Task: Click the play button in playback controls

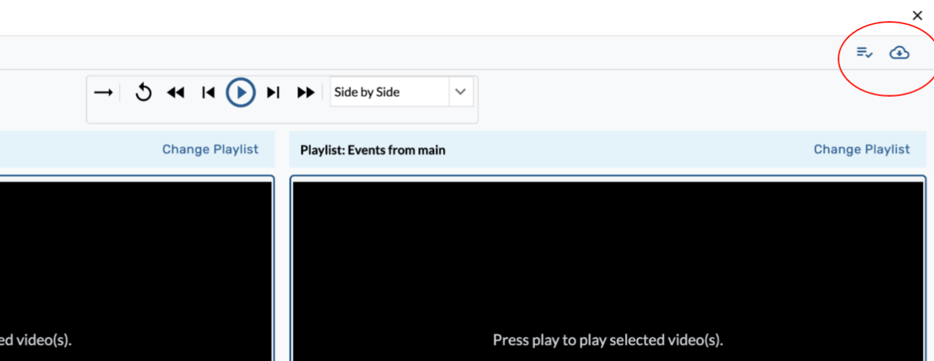Action: (x=240, y=92)
